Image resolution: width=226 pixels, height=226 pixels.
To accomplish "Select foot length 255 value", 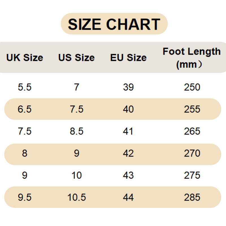I will click(192, 109).
